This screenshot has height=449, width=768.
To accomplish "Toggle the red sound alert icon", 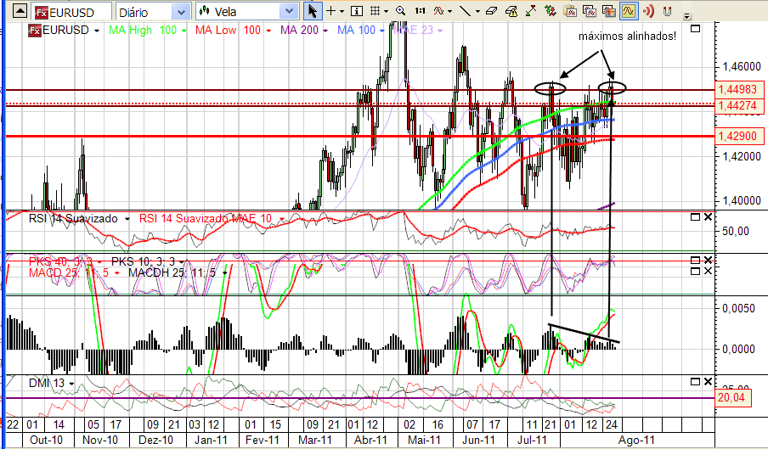I will [x=648, y=11].
